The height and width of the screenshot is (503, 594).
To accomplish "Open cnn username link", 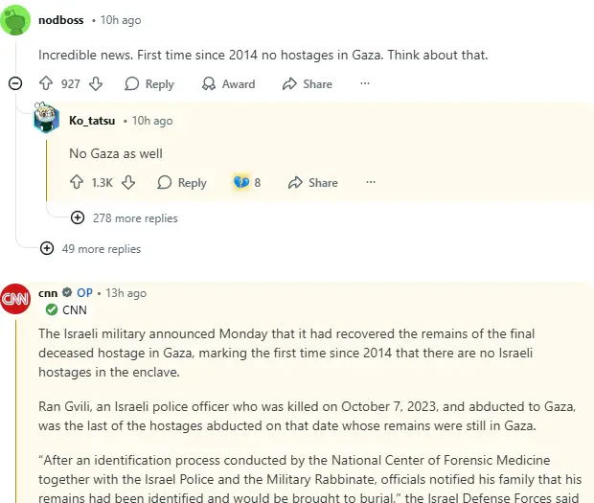I will (x=48, y=293).
